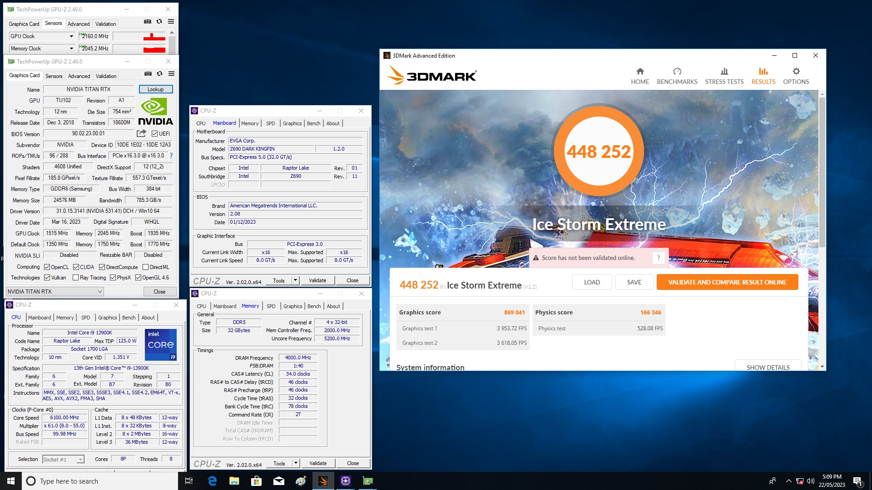Click BIOS version share/export icon
The width and height of the screenshot is (872, 490).
point(141,133)
